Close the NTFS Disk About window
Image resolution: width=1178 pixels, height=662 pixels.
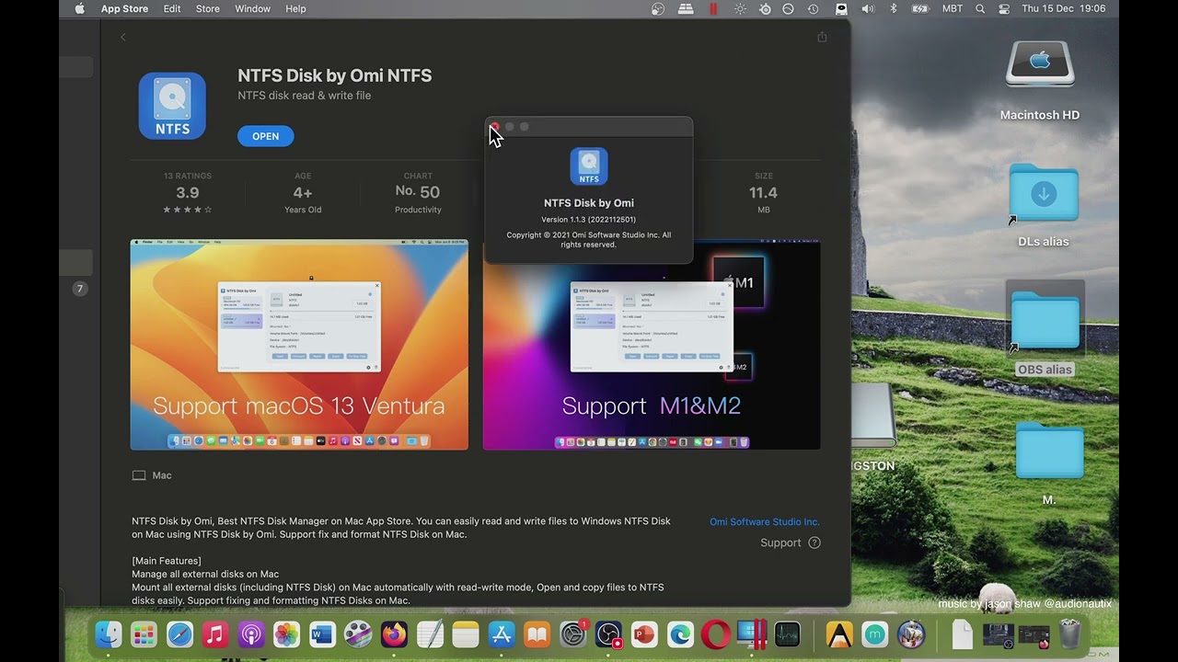tap(495, 126)
